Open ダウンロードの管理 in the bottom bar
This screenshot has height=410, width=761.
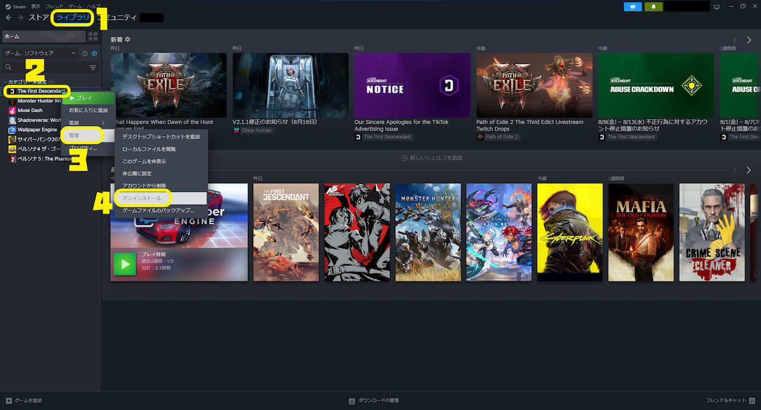tap(379, 400)
